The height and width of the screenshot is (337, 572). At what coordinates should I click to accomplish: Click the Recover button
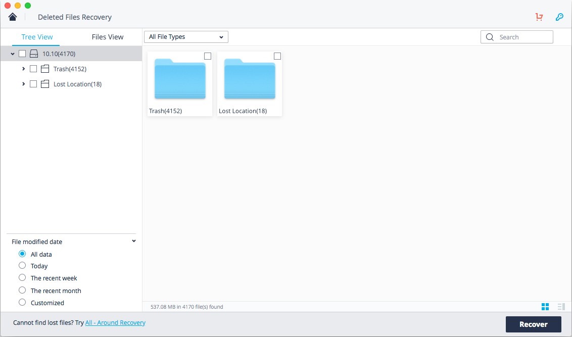coord(533,324)
